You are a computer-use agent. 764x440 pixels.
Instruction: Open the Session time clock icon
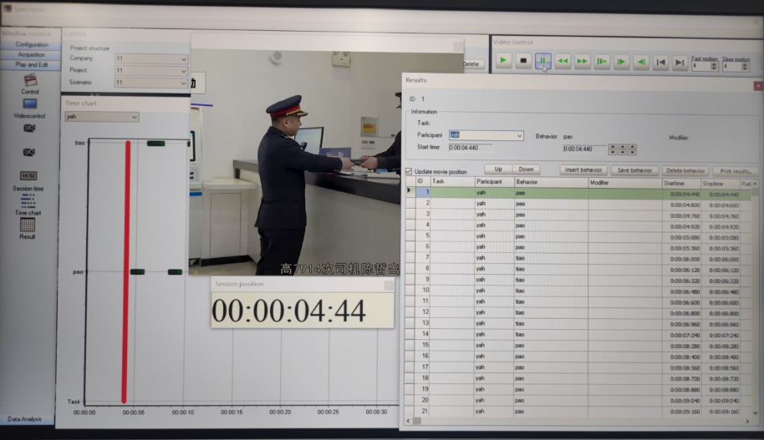(28, 176)
